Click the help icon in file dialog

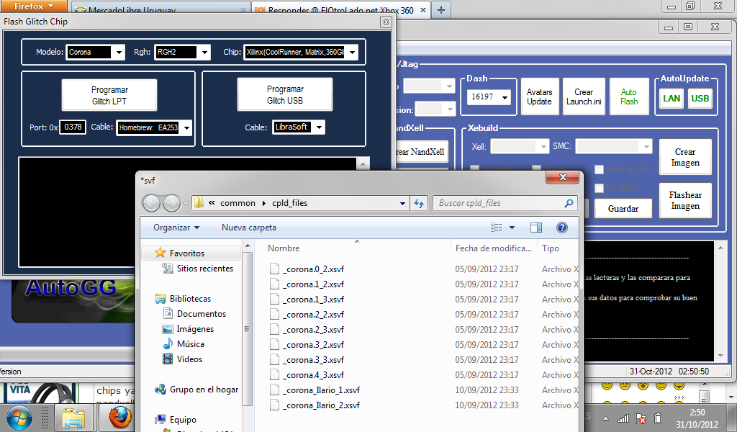pyautogui.click(x=562, y=228)
